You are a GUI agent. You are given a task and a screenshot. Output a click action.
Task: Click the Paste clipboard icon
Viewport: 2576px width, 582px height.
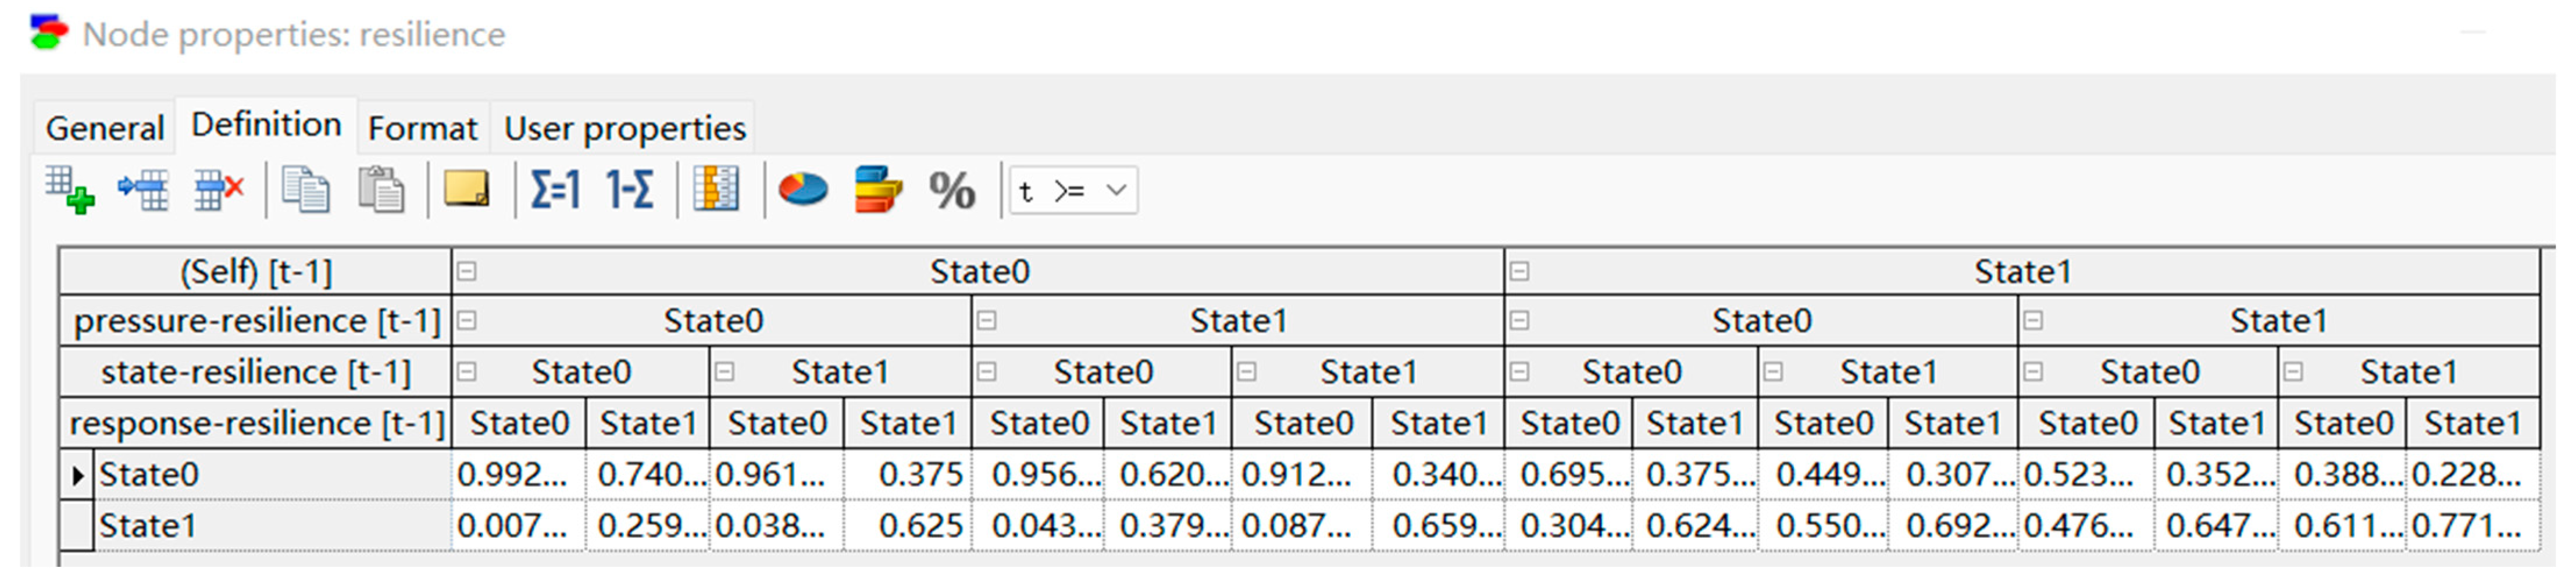pyautogui.click(x=381, y=190)
